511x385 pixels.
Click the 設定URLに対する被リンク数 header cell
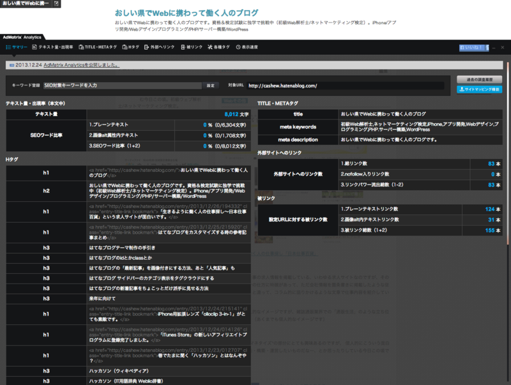298,220
